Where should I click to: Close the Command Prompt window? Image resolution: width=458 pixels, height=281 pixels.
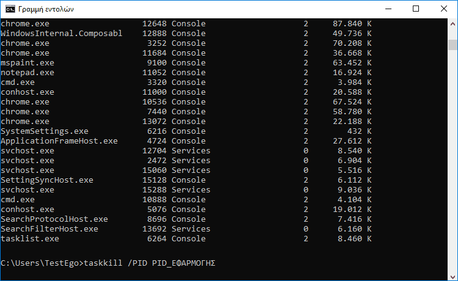(444, 9)
